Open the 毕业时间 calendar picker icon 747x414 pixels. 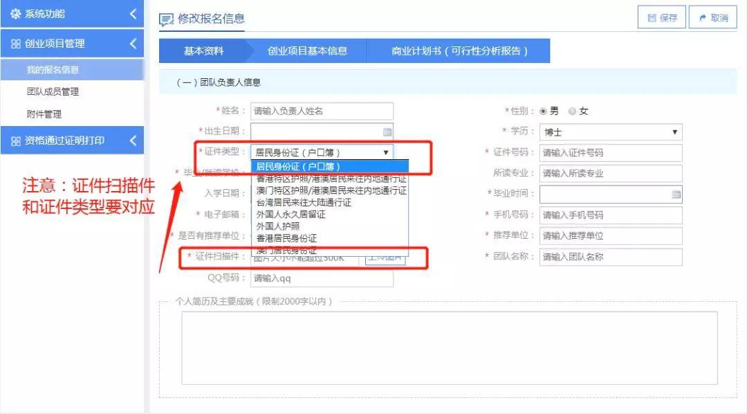coord(675,194)
